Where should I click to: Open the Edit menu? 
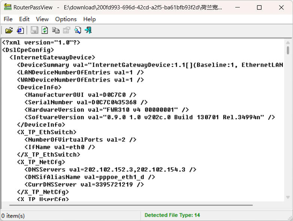(x=24, y=19)
